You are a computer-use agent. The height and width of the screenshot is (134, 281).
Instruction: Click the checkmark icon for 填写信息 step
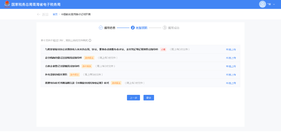pos(101,28)
